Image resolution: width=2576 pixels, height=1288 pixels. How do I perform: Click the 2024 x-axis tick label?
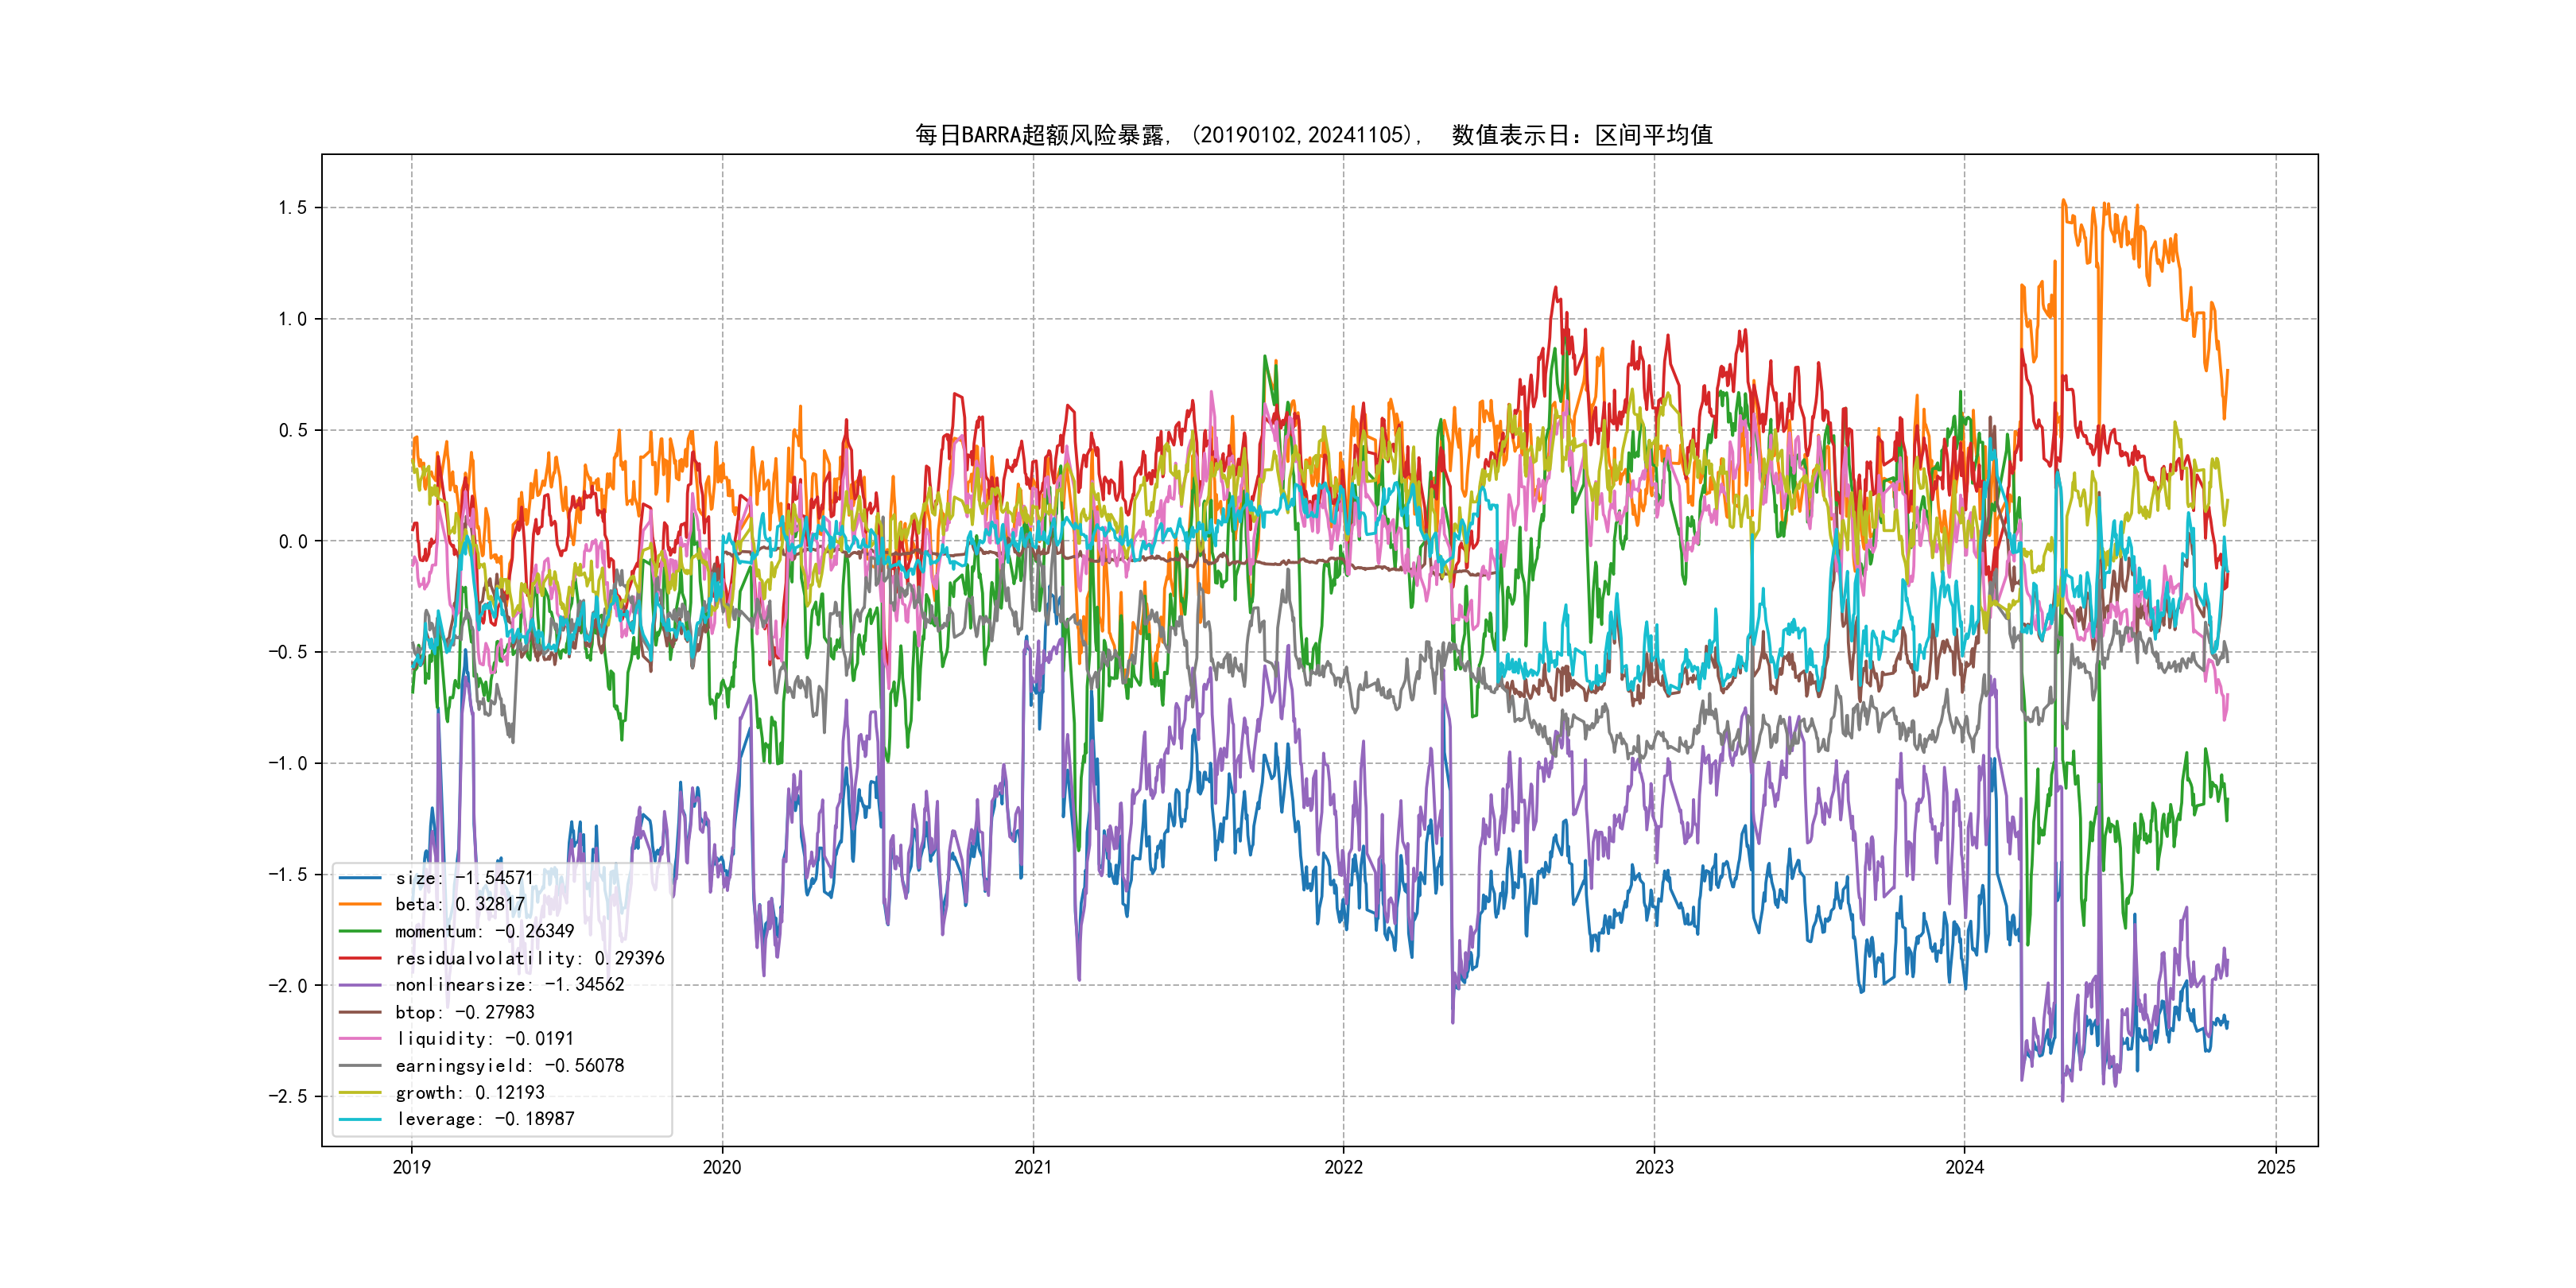click(x=1964, y=1167)
